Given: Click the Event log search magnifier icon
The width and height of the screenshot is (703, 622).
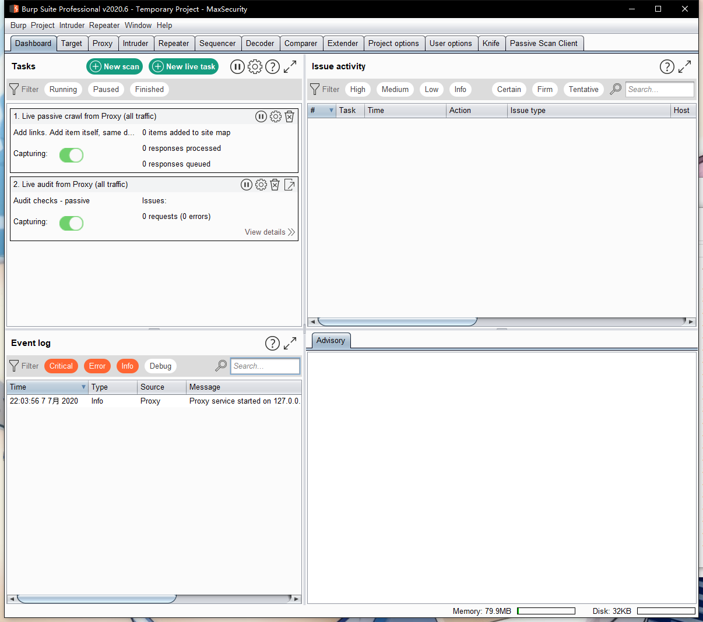Looking at the screenshot, I should pyautogui.click(x=221, y=366).
